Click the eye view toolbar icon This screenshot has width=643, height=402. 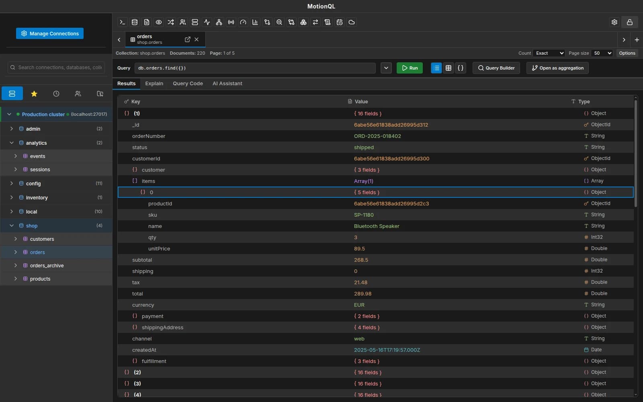(159, 22)
